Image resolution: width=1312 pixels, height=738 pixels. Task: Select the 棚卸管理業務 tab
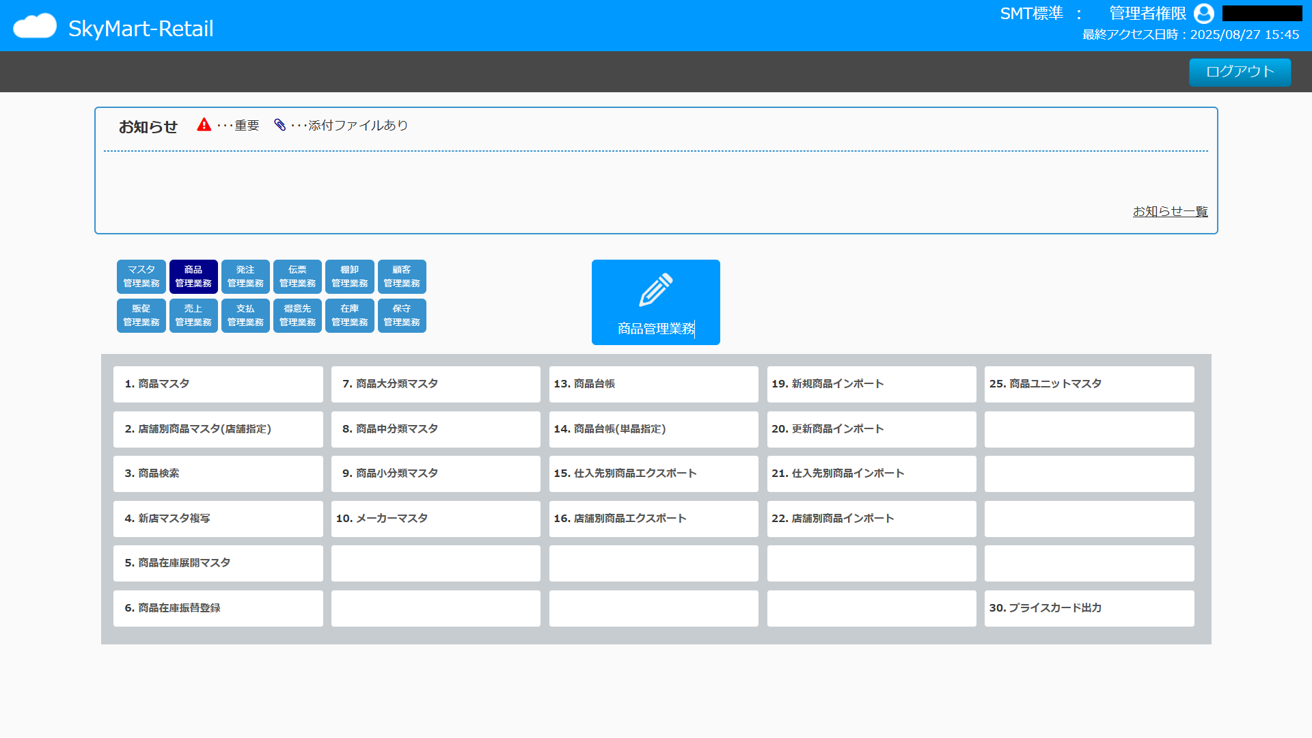pyautogui.click(x=349, y=276)
